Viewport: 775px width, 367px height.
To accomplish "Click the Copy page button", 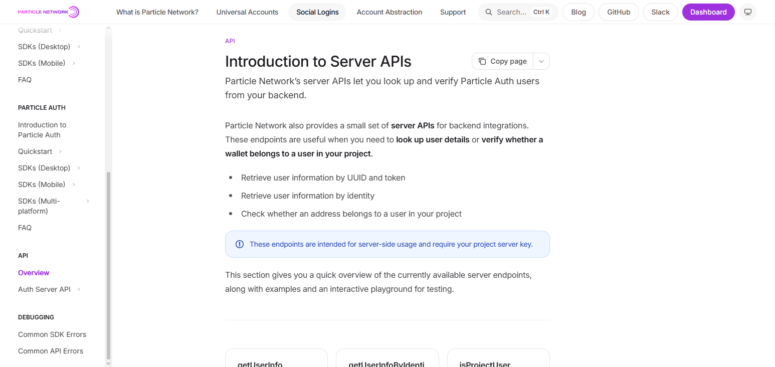I will [x=502, y=61].
